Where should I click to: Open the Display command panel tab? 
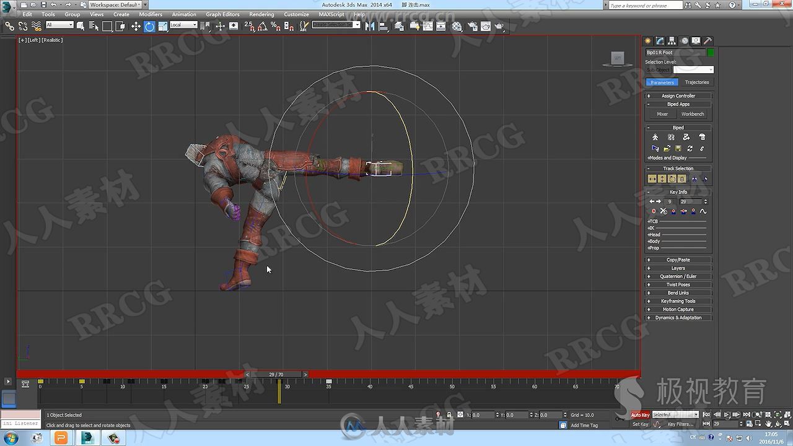click(x=696, y=41)
